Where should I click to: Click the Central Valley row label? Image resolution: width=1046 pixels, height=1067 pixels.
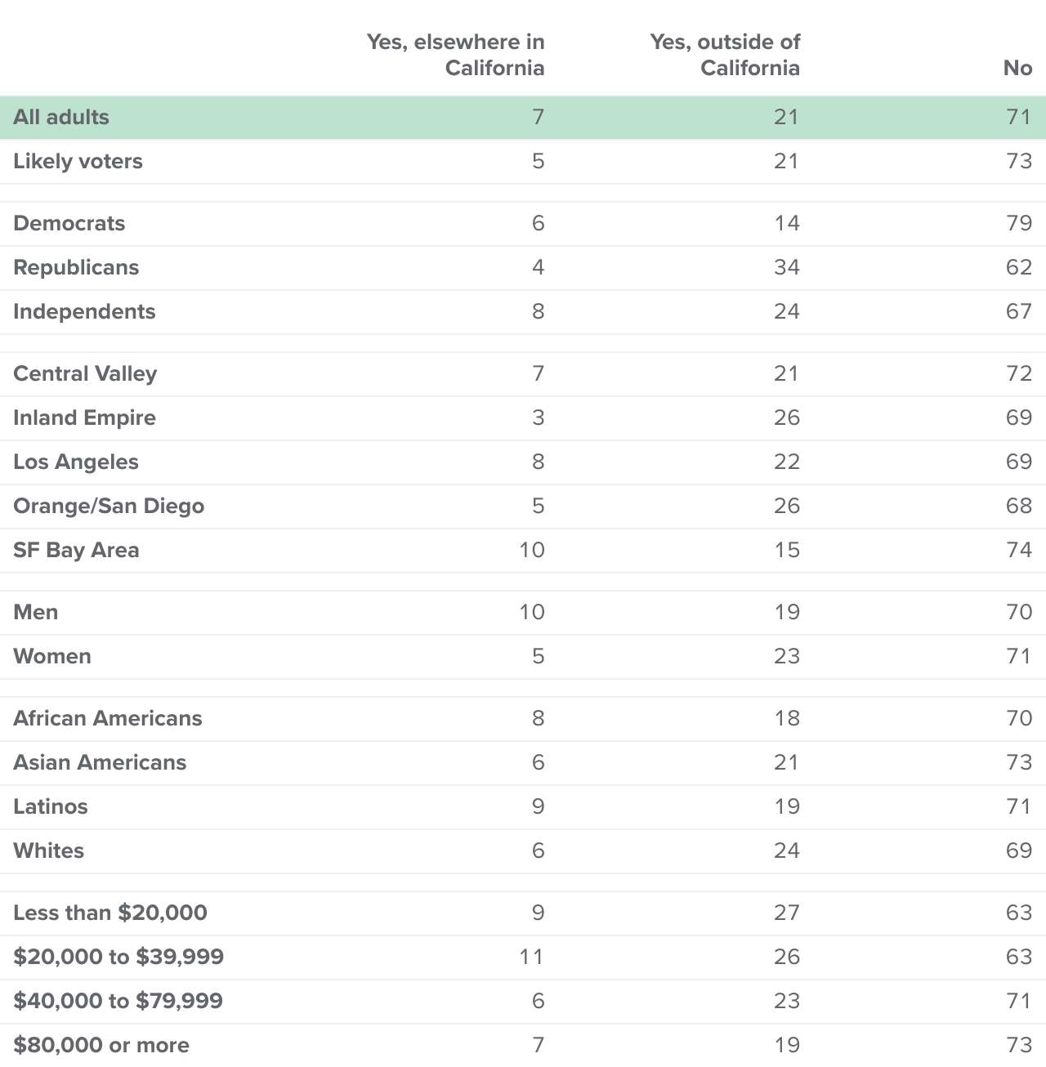[x=85, y=373]
